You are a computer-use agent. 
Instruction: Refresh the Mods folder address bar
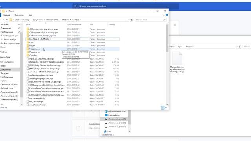[x=132, y=20]
